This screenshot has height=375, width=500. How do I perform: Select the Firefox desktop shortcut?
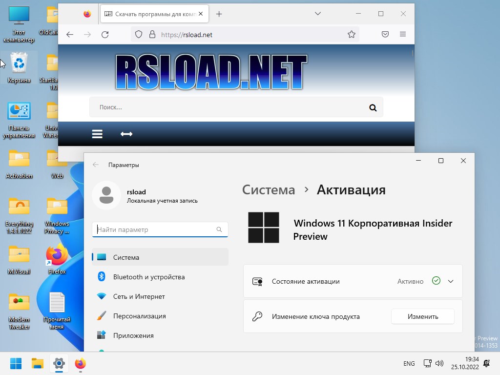pos(57,260)
